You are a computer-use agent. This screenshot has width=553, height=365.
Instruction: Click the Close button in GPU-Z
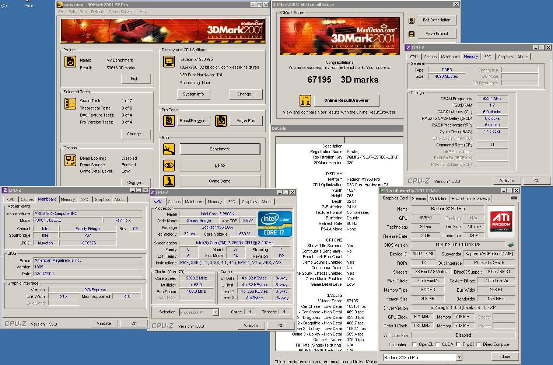pyautogui.click(x=505, y=357)
